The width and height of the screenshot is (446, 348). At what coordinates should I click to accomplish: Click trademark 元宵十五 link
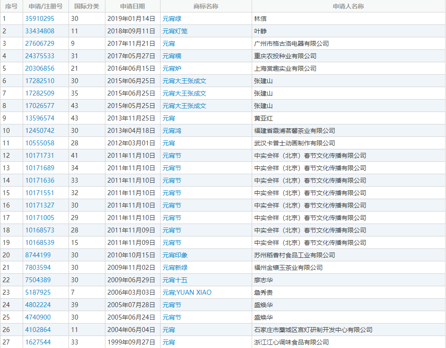(x=175, y=280)
